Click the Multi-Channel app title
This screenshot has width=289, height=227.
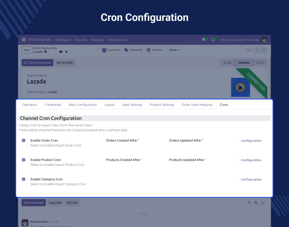point(39,40)
